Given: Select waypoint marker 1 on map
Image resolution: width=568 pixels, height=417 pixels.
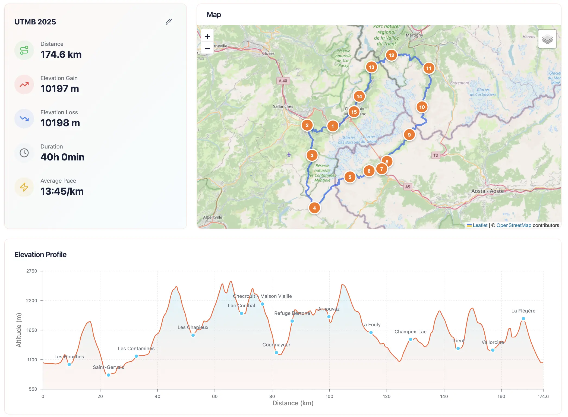Looking at the screenshot, I should pyautogui.click(x=333, y=126).
